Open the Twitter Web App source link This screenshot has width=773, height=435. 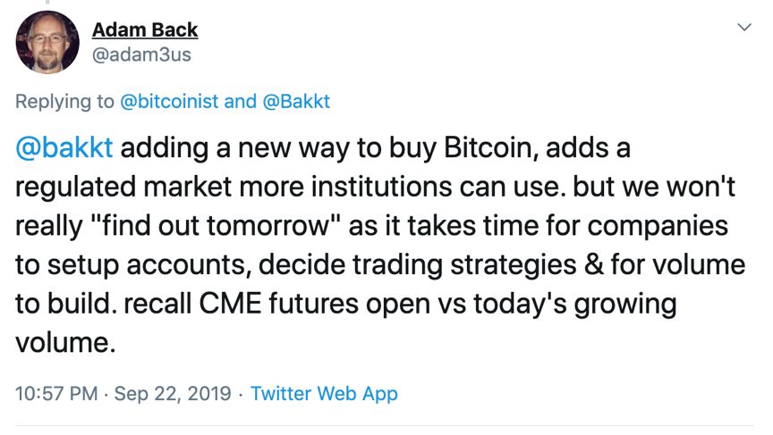tap(324, 393)
